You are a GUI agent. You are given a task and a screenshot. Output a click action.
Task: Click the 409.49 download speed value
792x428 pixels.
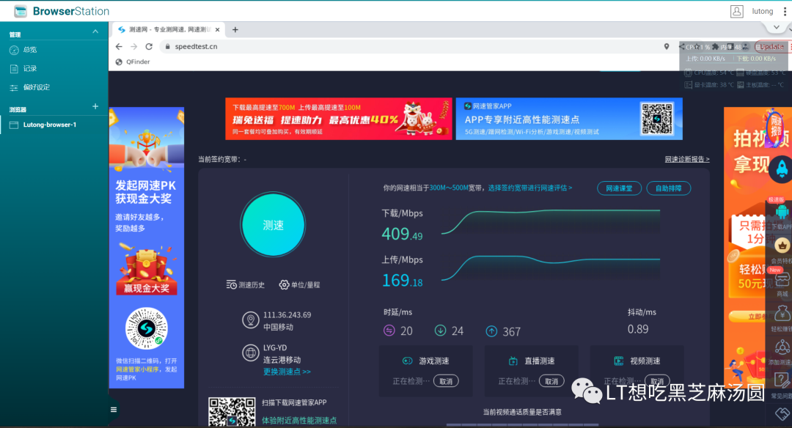pyautogui.click(x=402, y=235)
